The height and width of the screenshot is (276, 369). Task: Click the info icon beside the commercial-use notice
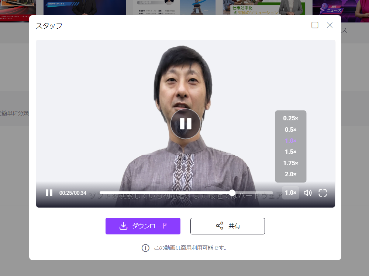point(145,248)
